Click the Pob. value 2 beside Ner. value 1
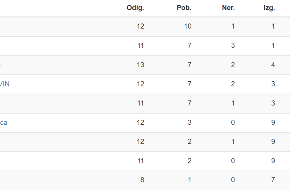This screenshot has height=190, width=290. [189, 142]
